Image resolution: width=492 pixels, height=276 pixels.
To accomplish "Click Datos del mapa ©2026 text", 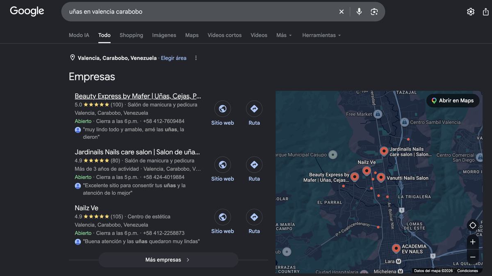I will point(433,271).
